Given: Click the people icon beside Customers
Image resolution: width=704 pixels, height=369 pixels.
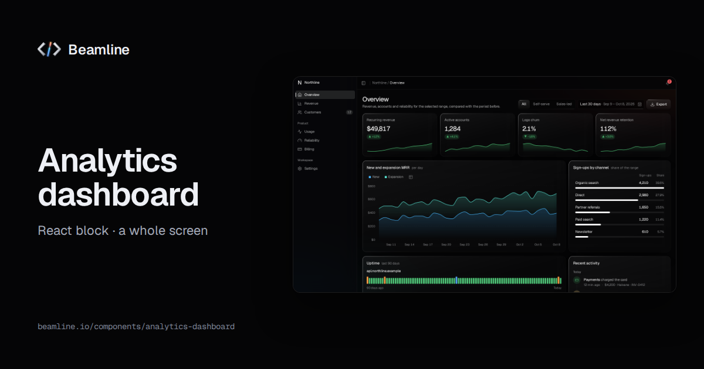Looking at the screenshot, I should pyautogui.click(x=300, y=112).
